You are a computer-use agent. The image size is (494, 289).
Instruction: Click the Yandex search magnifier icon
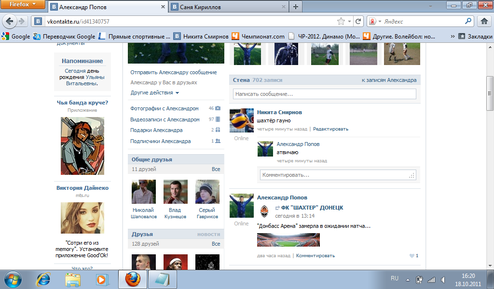[x=468, y=21]
